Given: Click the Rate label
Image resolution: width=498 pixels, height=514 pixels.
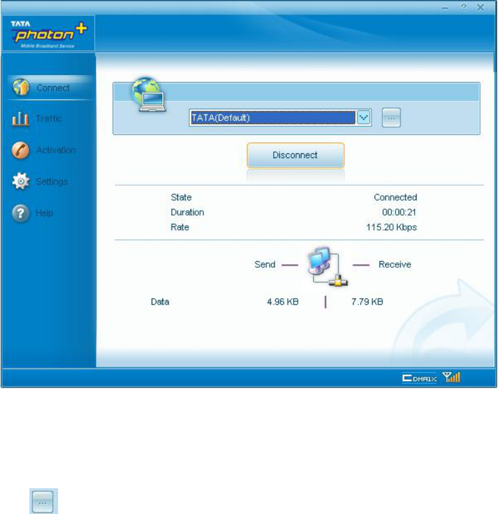Looking at the screenshot, I should [180, 227].
